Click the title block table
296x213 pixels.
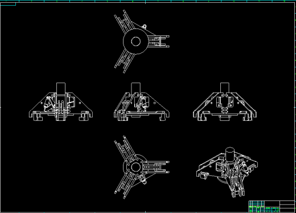pos(272,206)
